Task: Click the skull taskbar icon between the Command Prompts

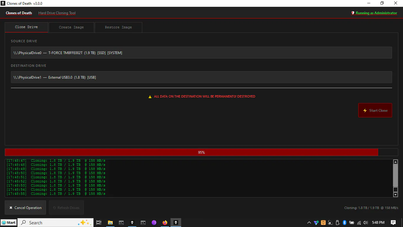Action: 132,223
